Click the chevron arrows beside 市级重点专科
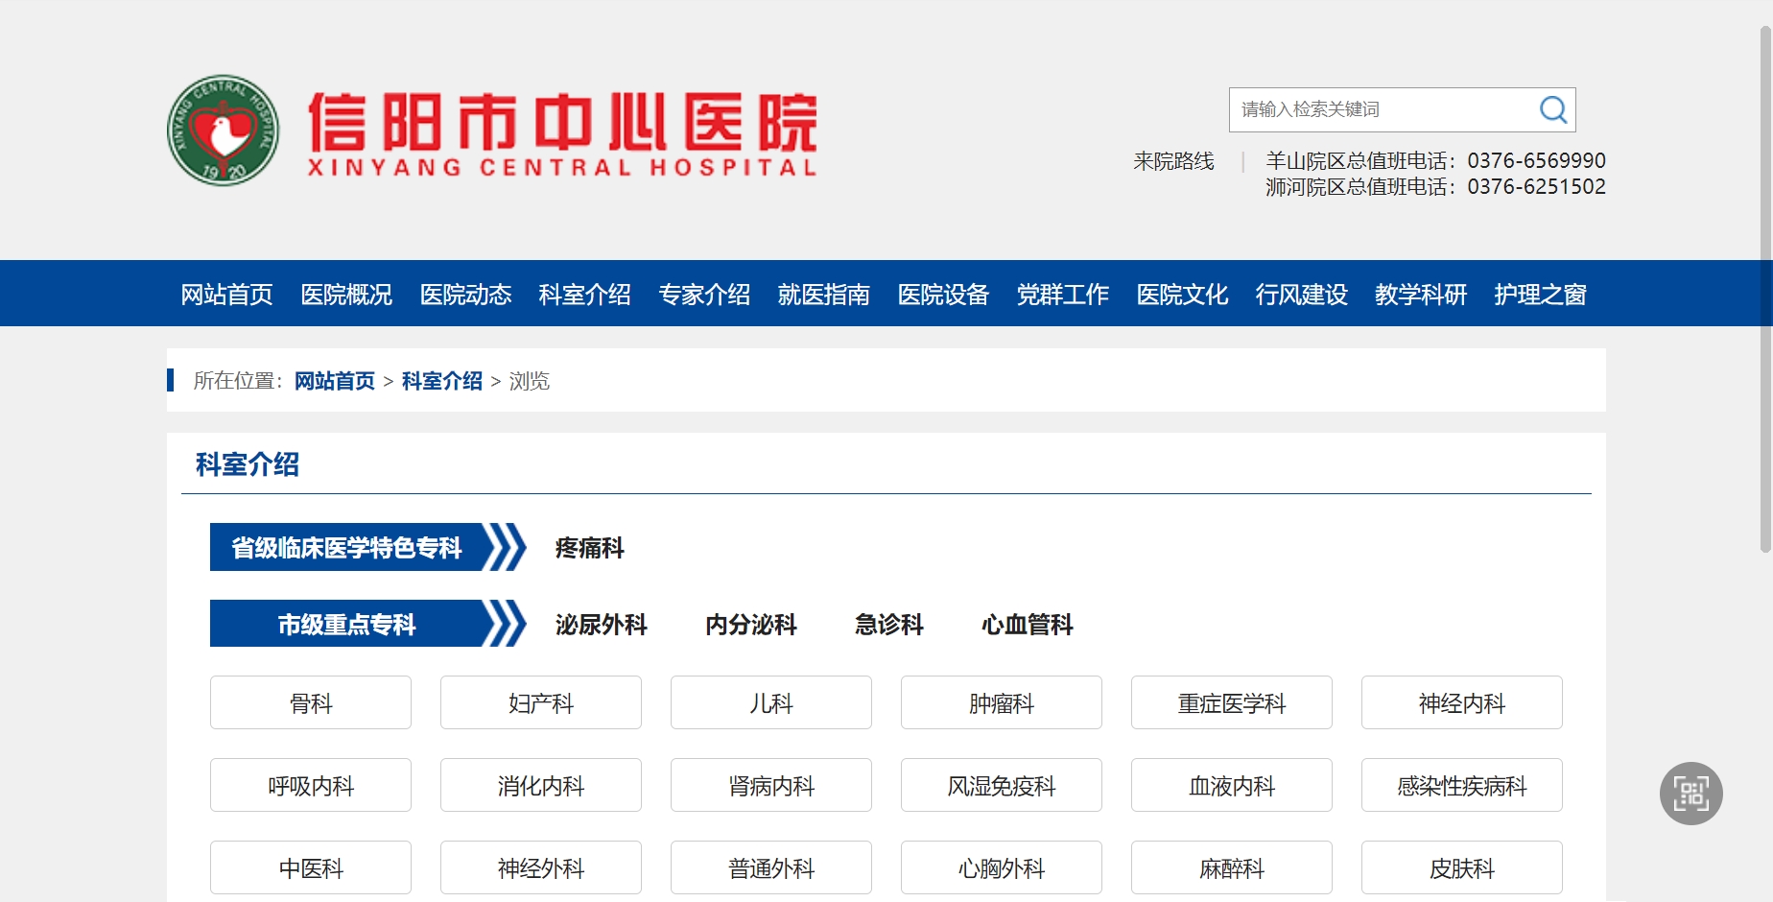 [506, 624]
